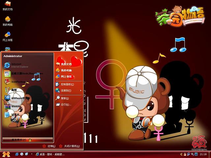The image size is (211, 158).
Task: Expand hidden tray icons chevron
Action: [181, 154]
